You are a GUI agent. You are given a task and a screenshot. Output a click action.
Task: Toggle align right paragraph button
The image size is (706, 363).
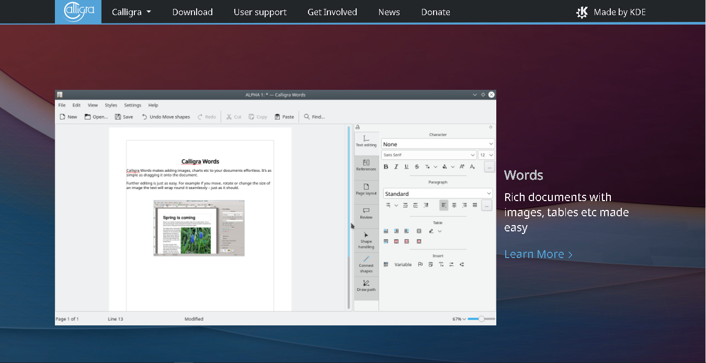click(x=464, y=205)
